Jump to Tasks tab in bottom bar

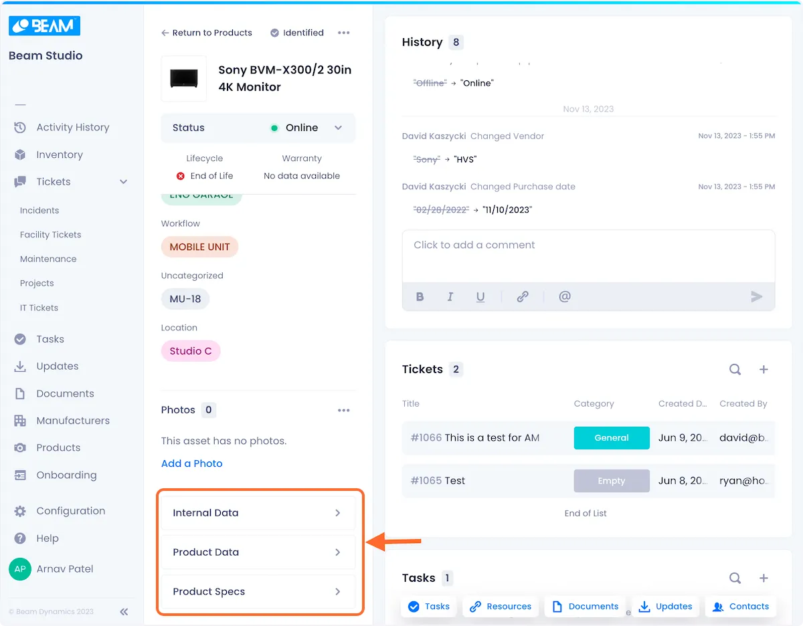click(429, 607)
